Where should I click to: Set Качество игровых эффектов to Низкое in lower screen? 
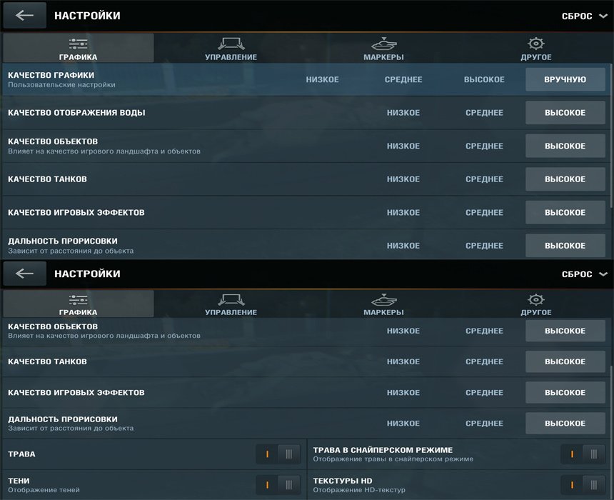click(x=403, y=393)
